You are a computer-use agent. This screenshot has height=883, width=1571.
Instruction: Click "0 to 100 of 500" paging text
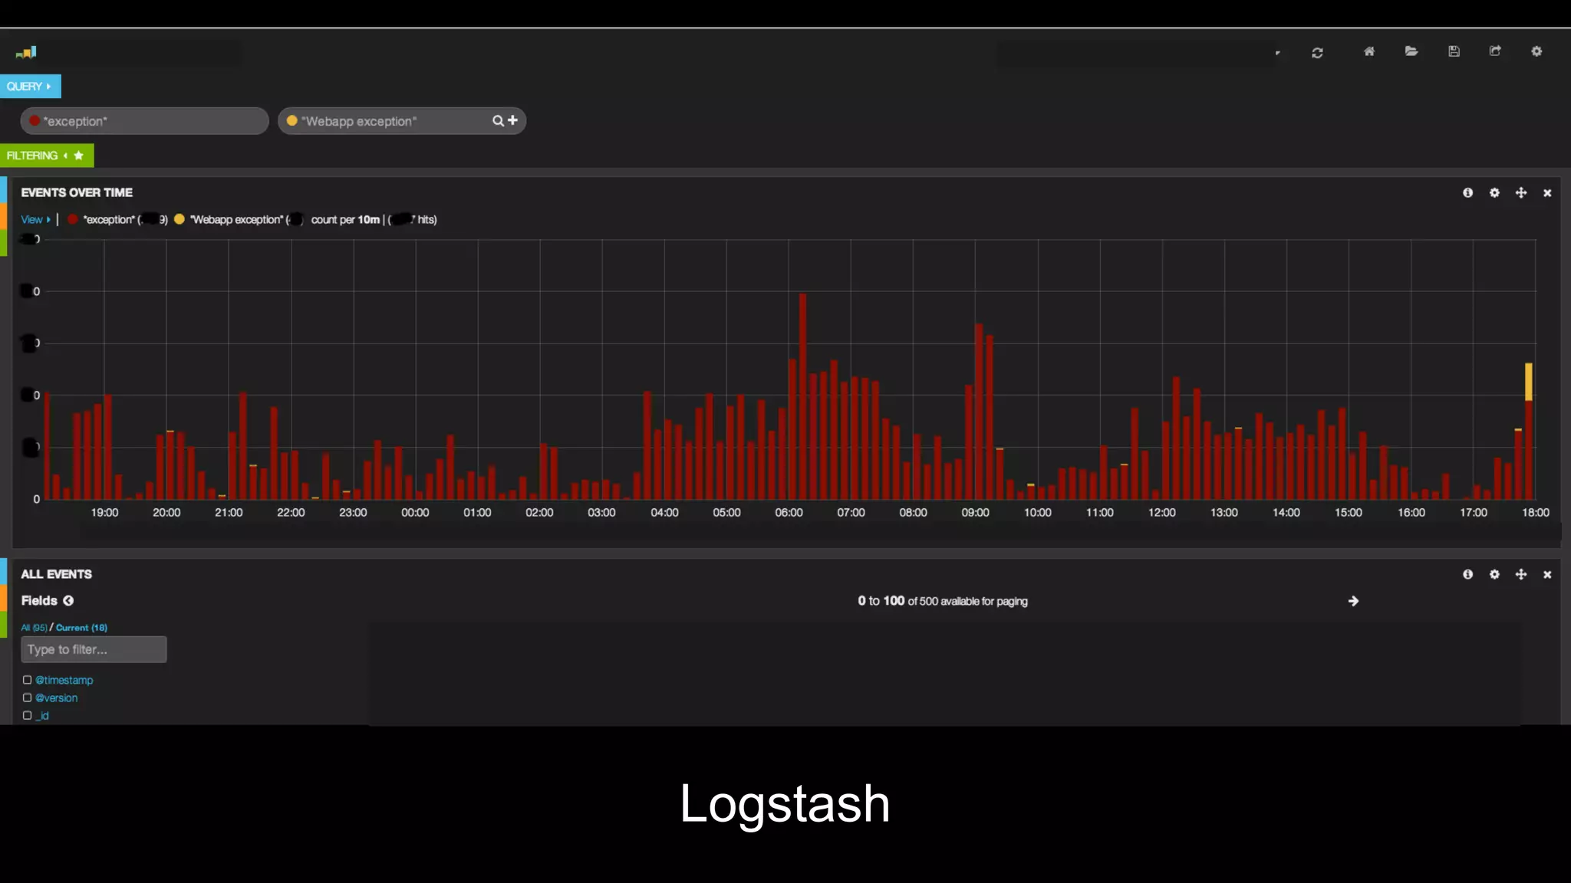(943, 601)
